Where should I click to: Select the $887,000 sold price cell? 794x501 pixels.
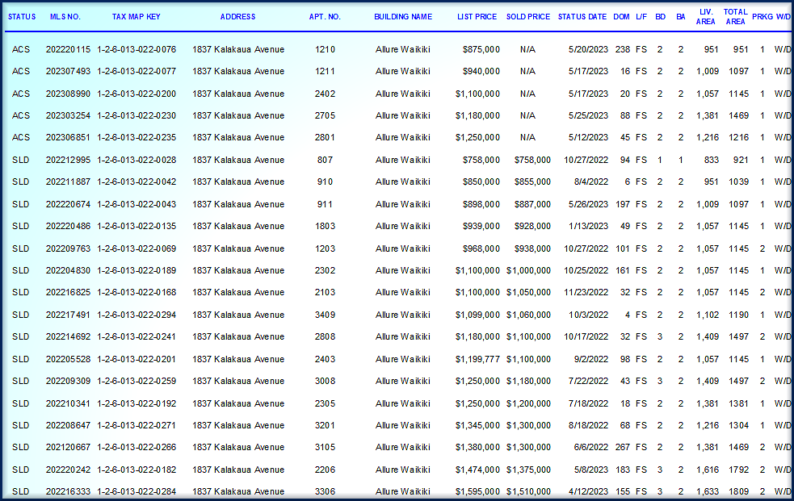point(533,205)
